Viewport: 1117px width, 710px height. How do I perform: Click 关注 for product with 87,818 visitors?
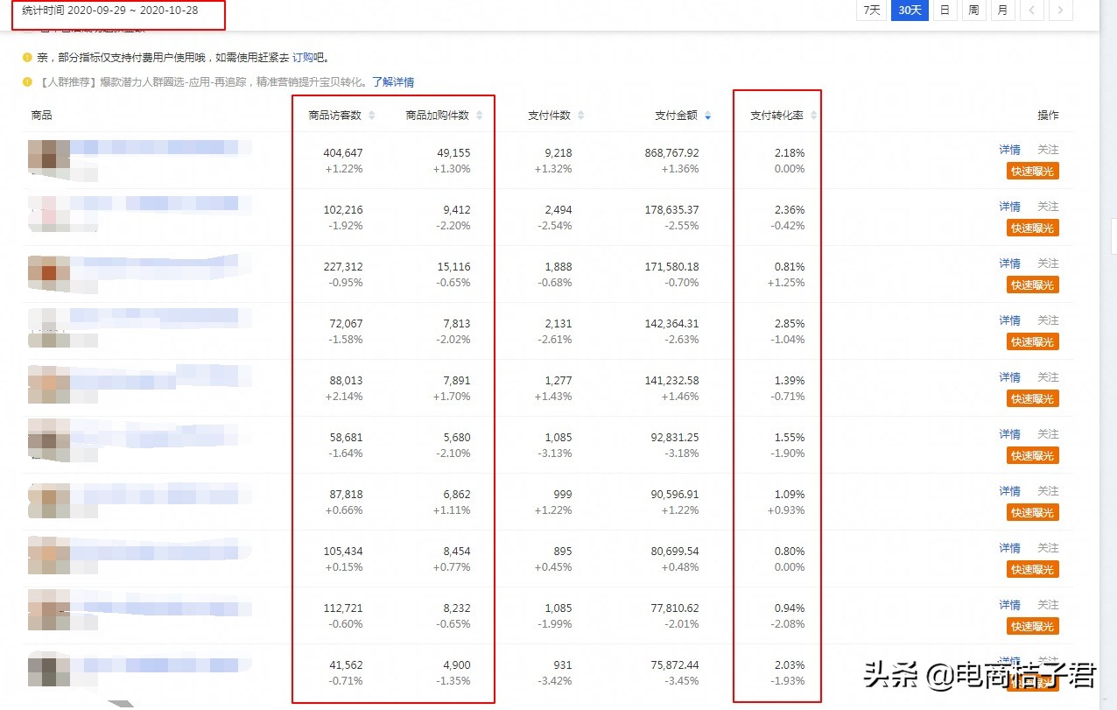point(1048,491)
